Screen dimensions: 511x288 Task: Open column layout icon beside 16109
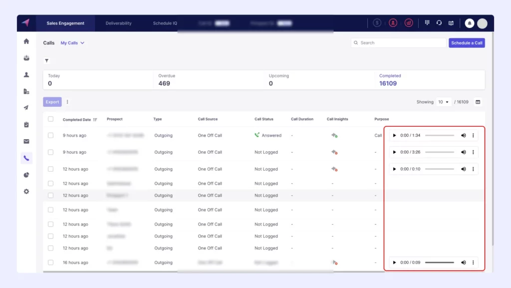[478, 102]
